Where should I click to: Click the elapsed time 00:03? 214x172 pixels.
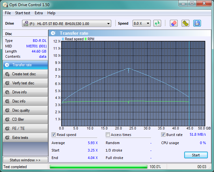click(202, 167)
